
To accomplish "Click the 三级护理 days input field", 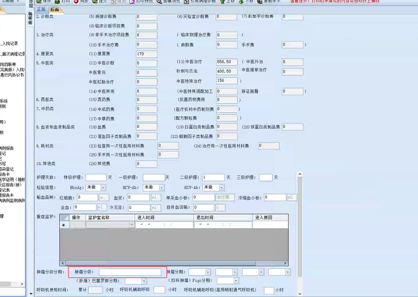I will pyautogui.click(x=266, y=177).
